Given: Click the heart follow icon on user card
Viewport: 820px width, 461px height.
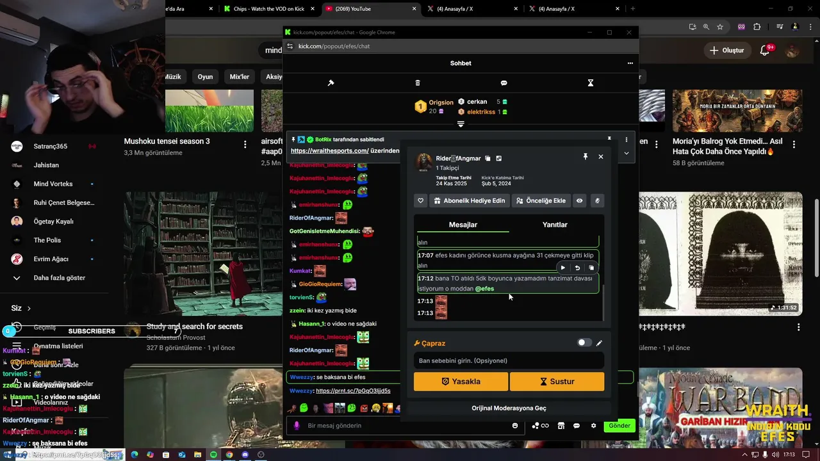Looking at the screenshot, I should [421, 200].
